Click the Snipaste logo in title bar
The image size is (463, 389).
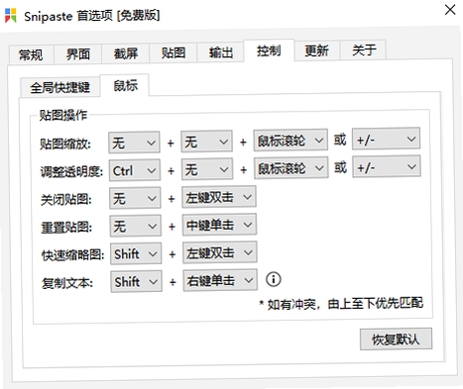coord(11,15)
